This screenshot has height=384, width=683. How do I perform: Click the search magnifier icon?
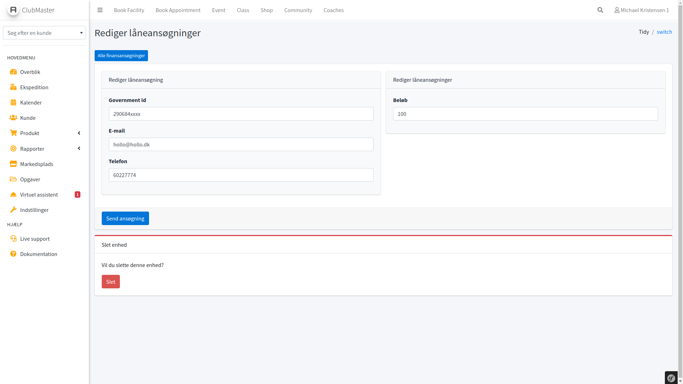(600, 10)
